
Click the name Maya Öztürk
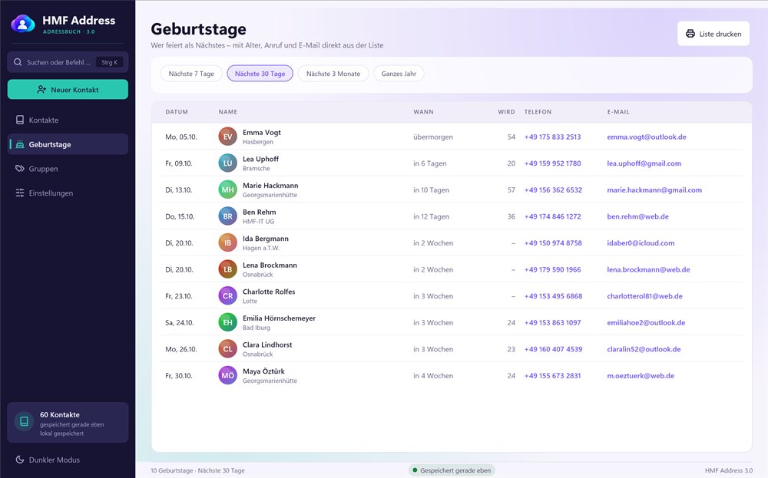pos(263,371)
